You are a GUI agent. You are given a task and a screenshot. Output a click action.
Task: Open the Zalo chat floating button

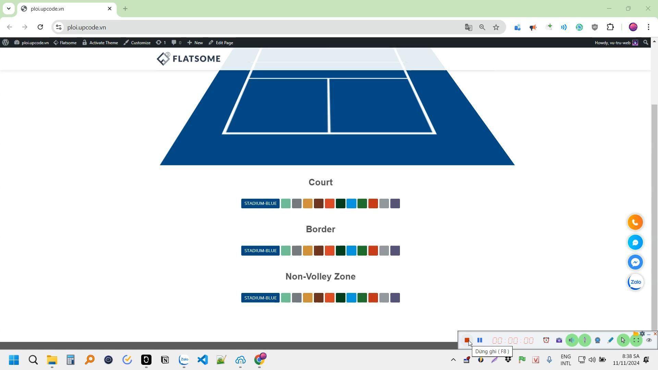coord(635,282)
